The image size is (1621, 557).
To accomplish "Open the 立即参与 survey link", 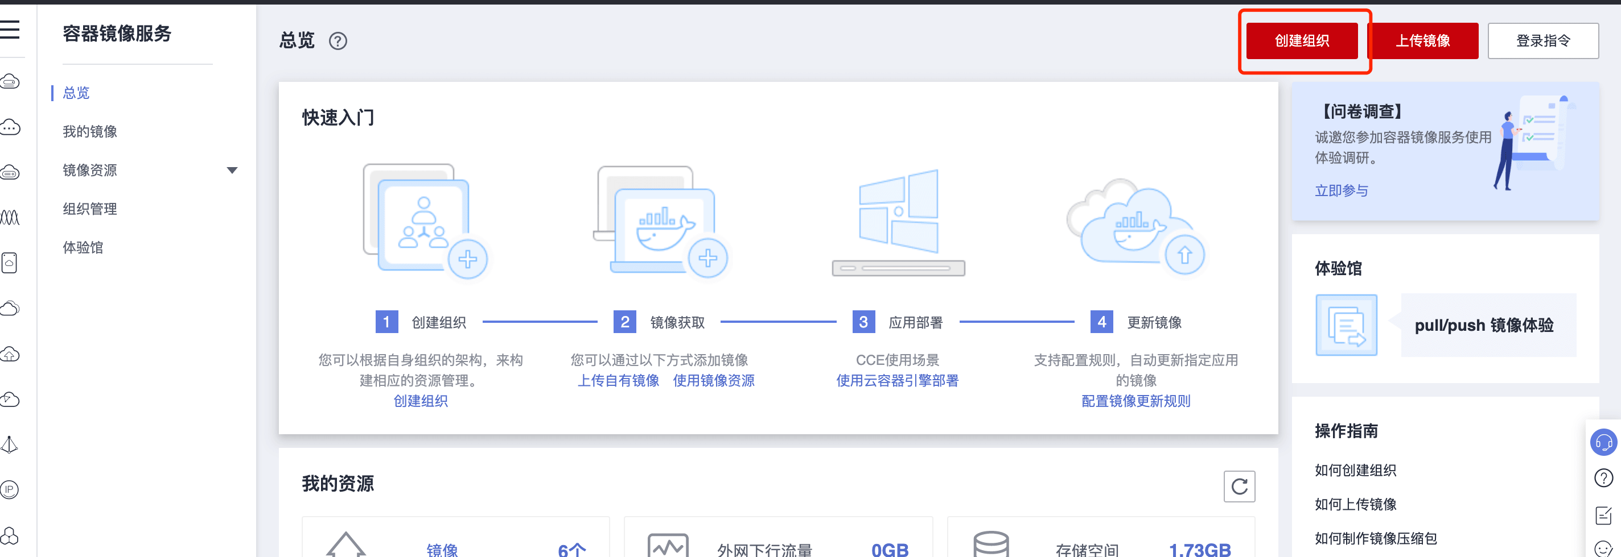I will pos(1341,190).
